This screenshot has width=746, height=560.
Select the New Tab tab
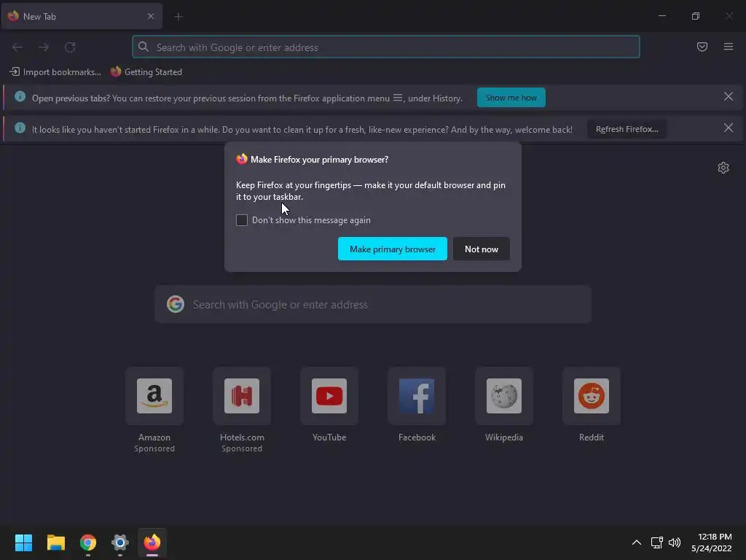tap(82, 16)
